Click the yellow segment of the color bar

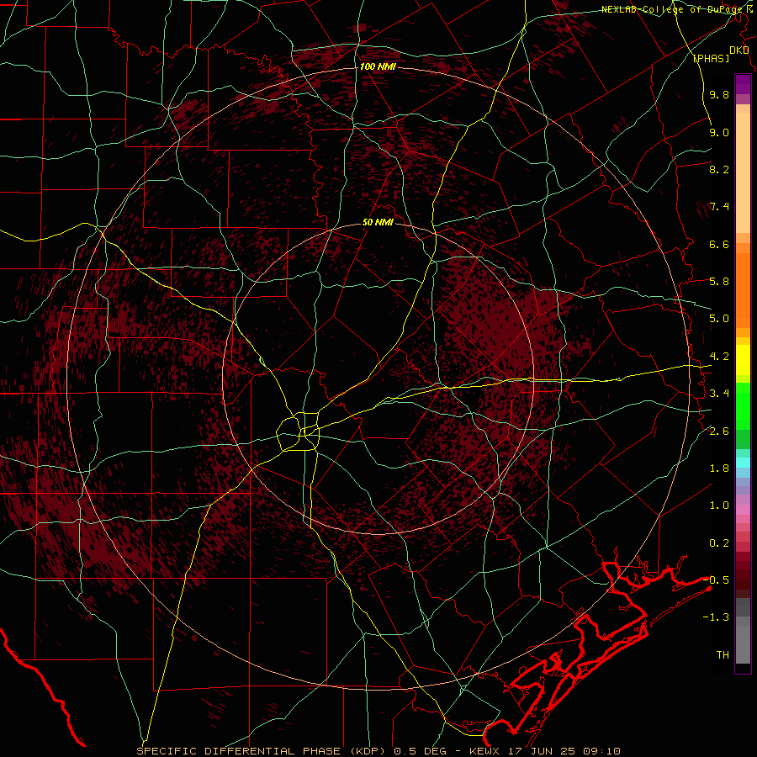(743, 360)
